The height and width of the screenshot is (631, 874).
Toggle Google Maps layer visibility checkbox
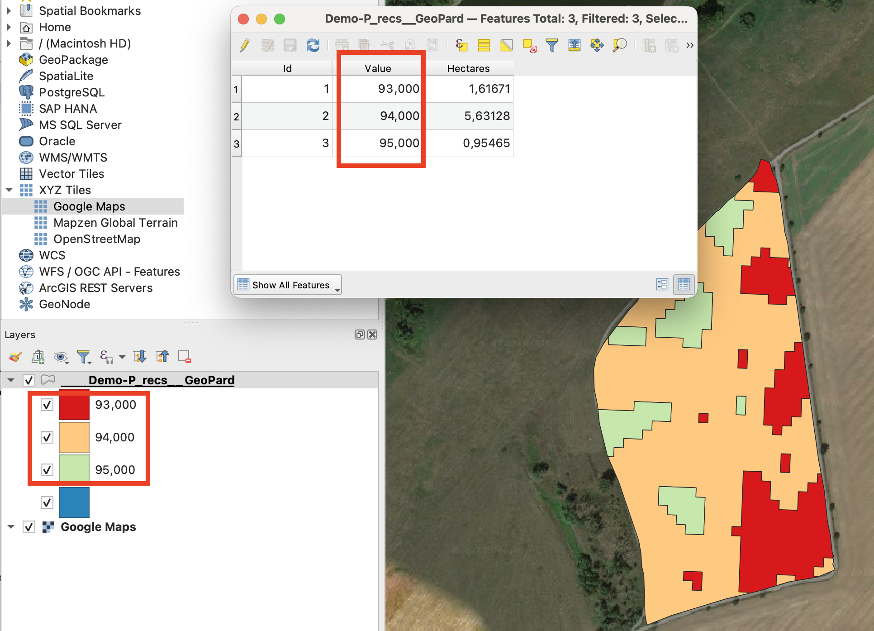click(x=29, y=527)
